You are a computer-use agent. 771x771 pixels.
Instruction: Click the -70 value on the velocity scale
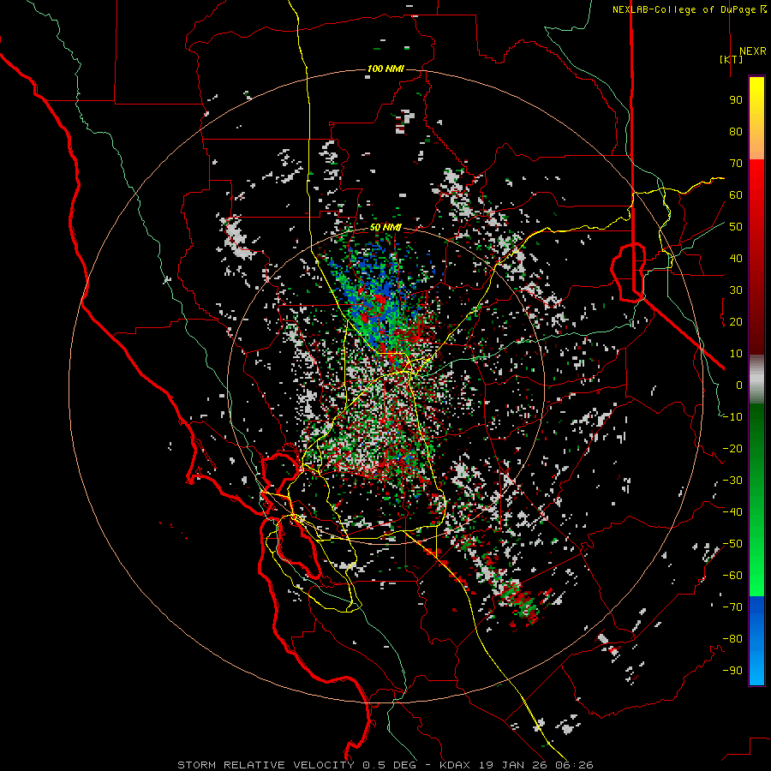(732, 607)
